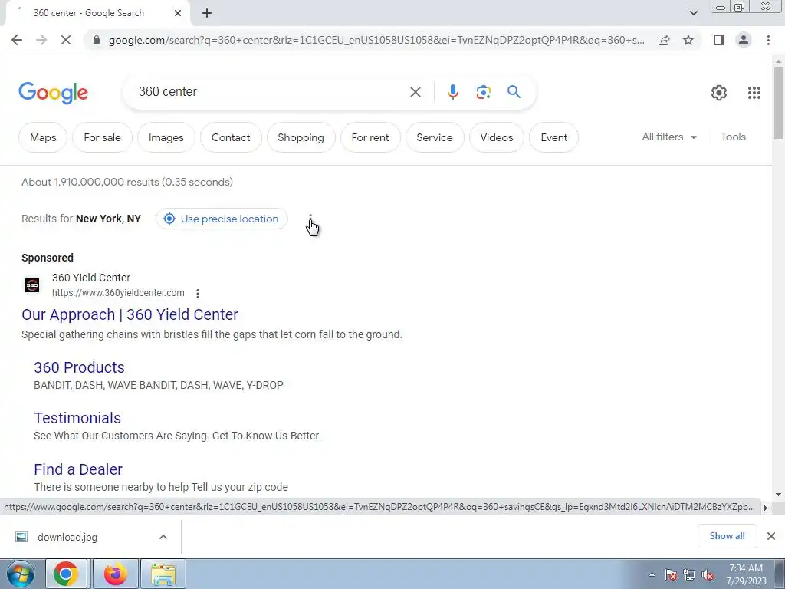Screen dimensions: 785x589
Task: Open the Windows Start menu
Action: 21,574
